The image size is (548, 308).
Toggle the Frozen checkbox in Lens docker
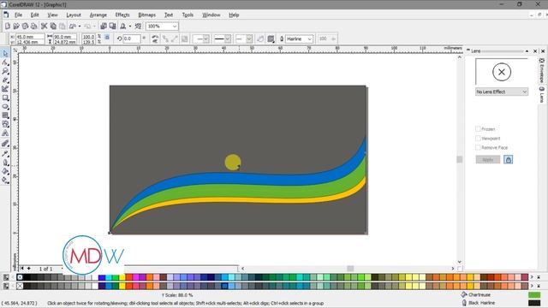(478, 129)
